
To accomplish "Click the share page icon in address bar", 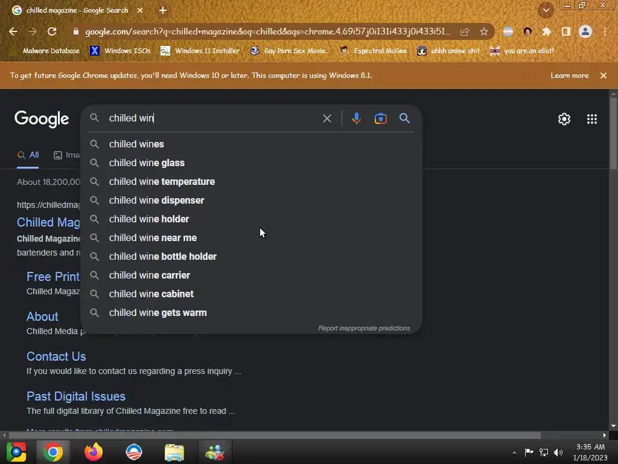I will 465,31.
